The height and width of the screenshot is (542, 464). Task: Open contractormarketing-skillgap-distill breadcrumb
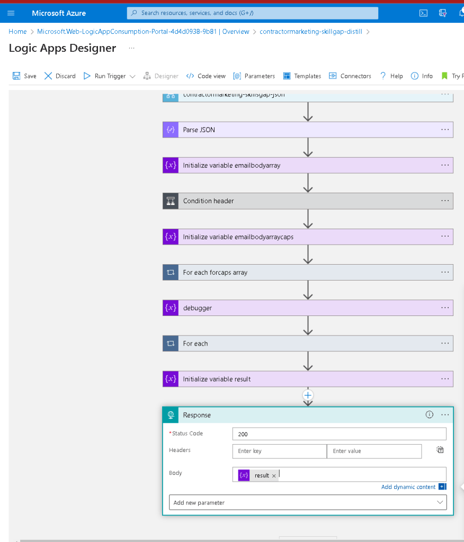[x=311, y=31]
